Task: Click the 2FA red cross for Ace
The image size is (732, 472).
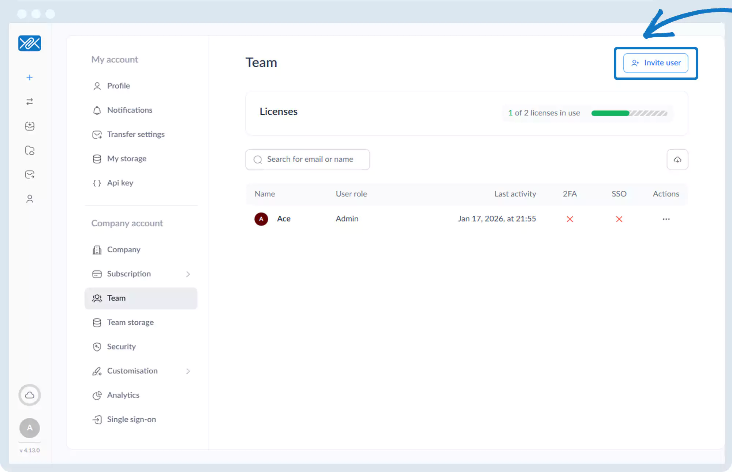Action: click(x=569, y=219)
